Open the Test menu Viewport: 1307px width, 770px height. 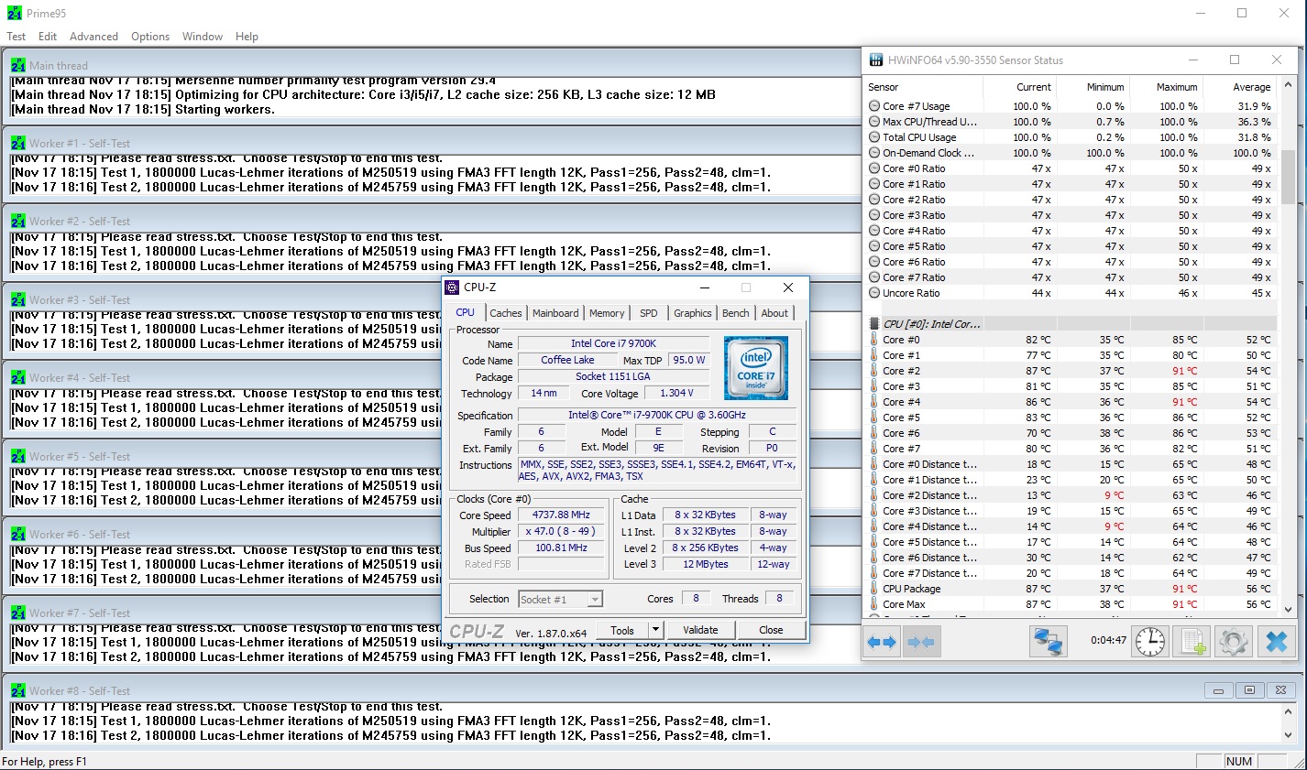pyautogui.click(x=16, y=37)
